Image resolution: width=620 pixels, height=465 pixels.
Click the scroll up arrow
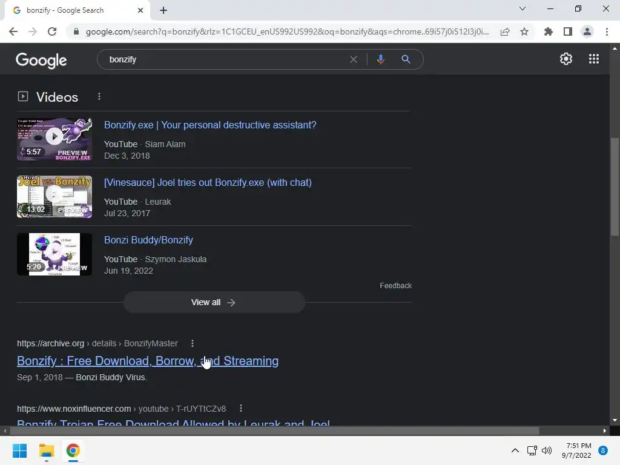point(615,48)
